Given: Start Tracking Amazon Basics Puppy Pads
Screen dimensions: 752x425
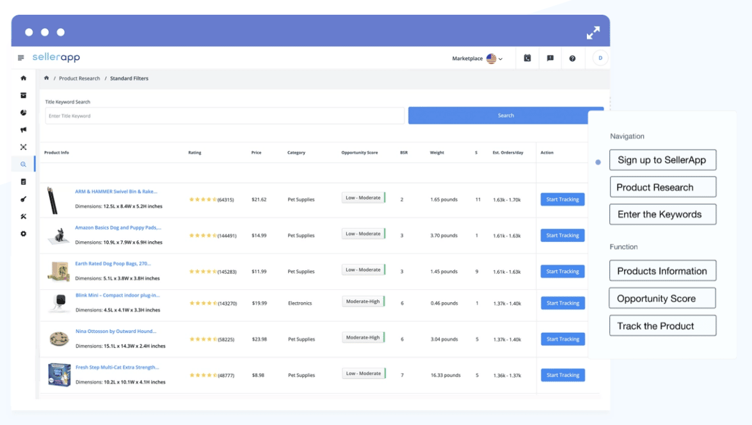Looking at the screenshot, I should (563, 235).
